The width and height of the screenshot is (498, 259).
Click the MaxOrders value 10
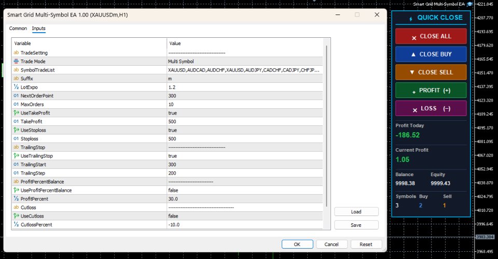[x=171, y=104]
